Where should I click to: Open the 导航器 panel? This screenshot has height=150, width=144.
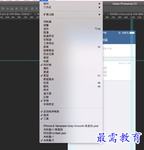tap(71, 21)
